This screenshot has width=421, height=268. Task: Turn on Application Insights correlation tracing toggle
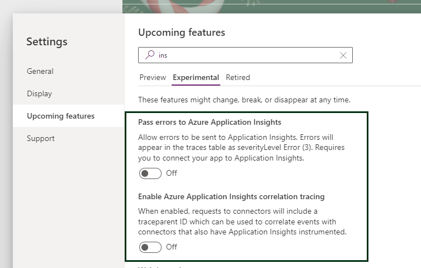click(x=150, y=247)
